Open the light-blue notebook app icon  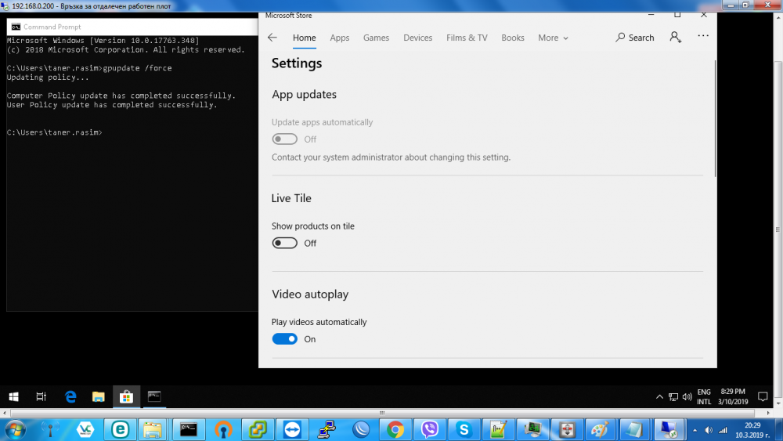pos(634,429)
